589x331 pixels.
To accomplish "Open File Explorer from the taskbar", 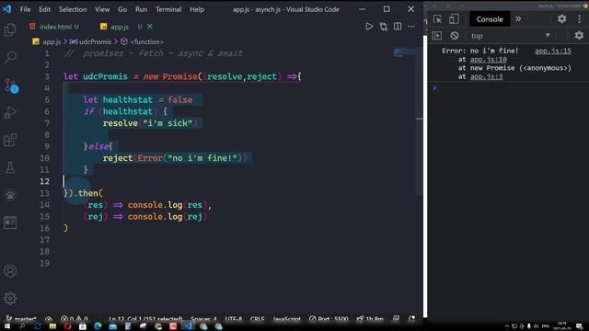I will [52, 326].
